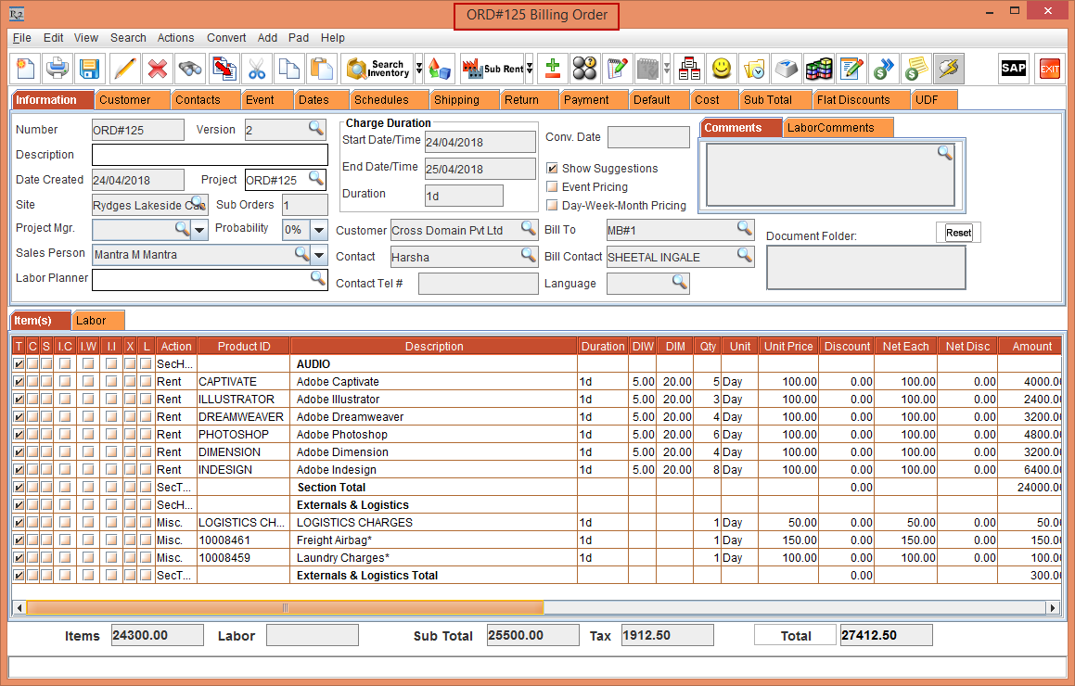Enable Day-Week-Month Pricing checkbox
The width and height of the screenshot is (1075, 686).
(553, 206)
